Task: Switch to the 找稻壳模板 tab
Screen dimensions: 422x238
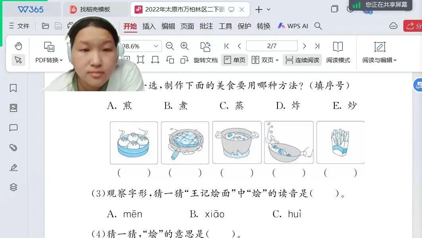Action: [95, 10]
